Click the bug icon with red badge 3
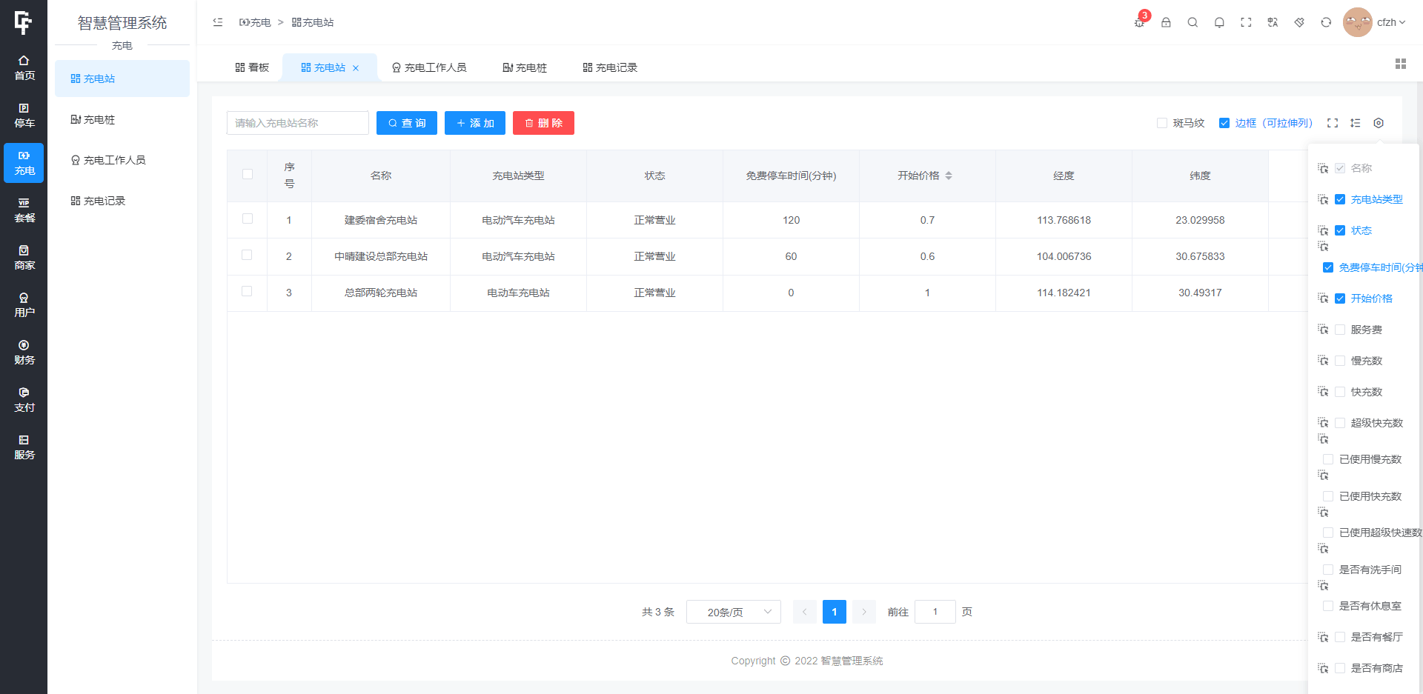Screen dimensions: 1423x694 click(x=1139, y=22)
